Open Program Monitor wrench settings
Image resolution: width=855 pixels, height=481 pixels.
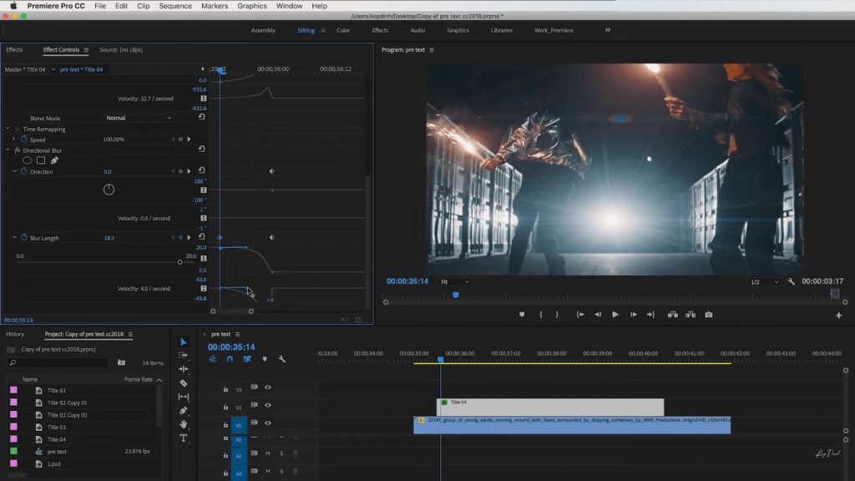(x=792, y=282)
